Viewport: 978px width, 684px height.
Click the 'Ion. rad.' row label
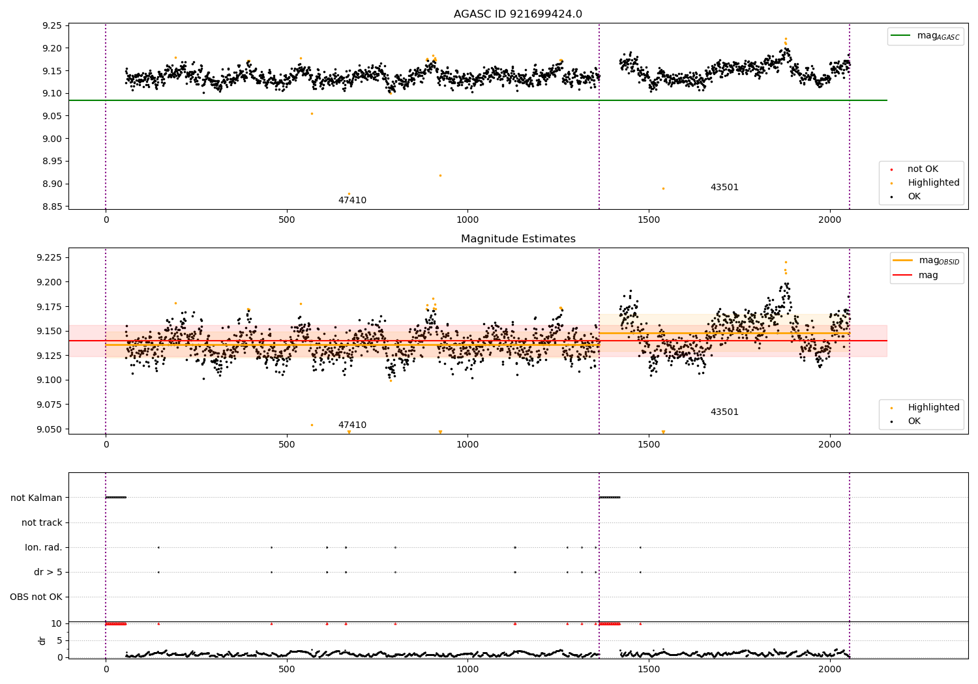tap(44, 547)
